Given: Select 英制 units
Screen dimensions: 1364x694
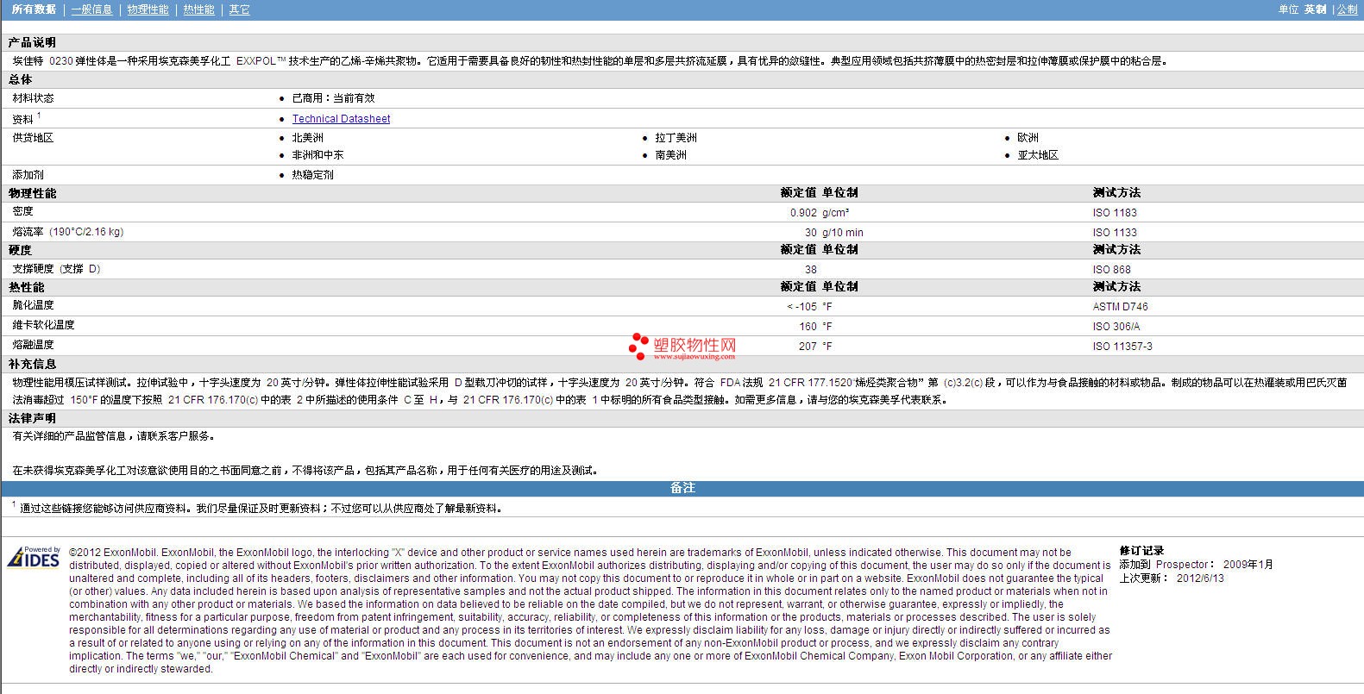Looking at the screenshot, I should click(1315, 9).
